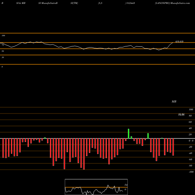This screenshot has width=195, height=195.
Task: Select the 40 label on the MR axis
Action: [190, 128]
